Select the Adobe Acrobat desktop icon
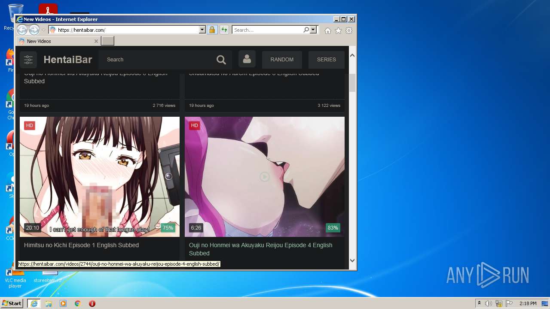The image size is (550, 309). [x=48, y=9]
